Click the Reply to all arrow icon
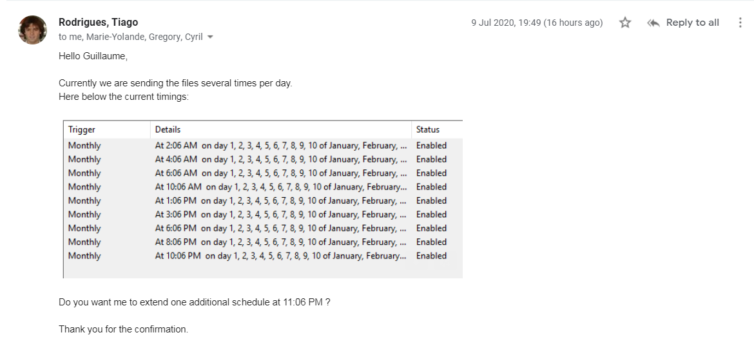Screen dimensions: 754x346 653,23
